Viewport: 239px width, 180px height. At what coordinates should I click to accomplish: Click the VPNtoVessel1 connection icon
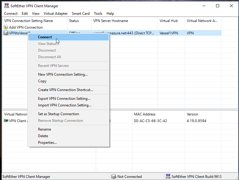pos(6,33)
